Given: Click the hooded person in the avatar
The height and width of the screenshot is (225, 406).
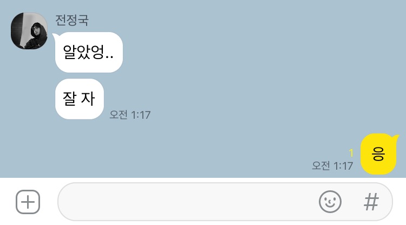Looking at the screenshot, I should tap(37, 35).
